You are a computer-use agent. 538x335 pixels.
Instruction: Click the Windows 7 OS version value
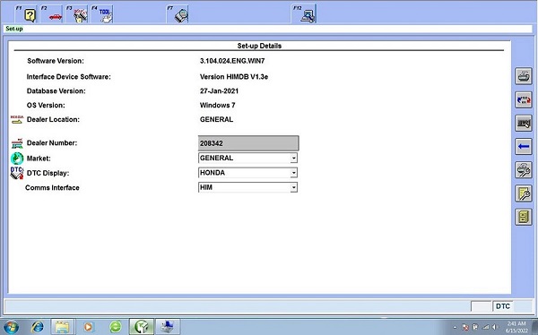pos(218,106)
